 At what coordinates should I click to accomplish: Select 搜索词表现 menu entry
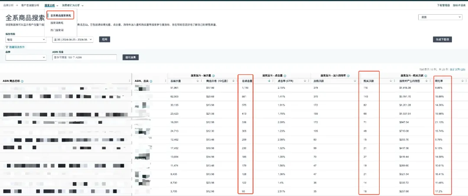(x=57, y=22)
